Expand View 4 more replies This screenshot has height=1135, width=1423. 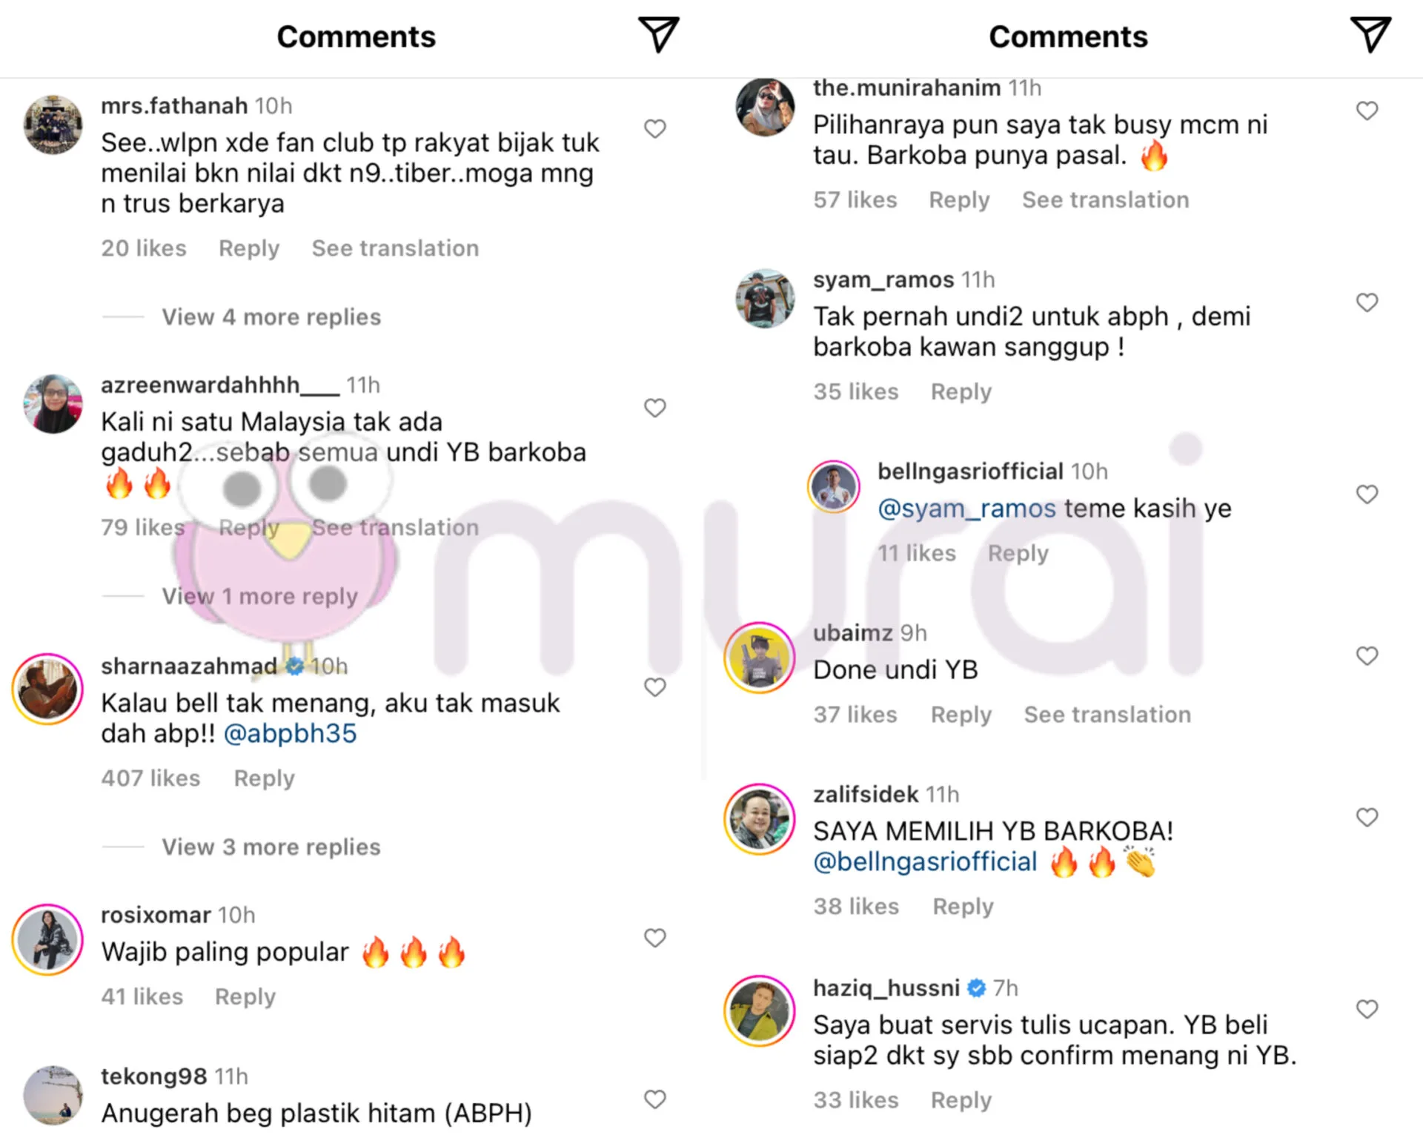tap(271, 317)
